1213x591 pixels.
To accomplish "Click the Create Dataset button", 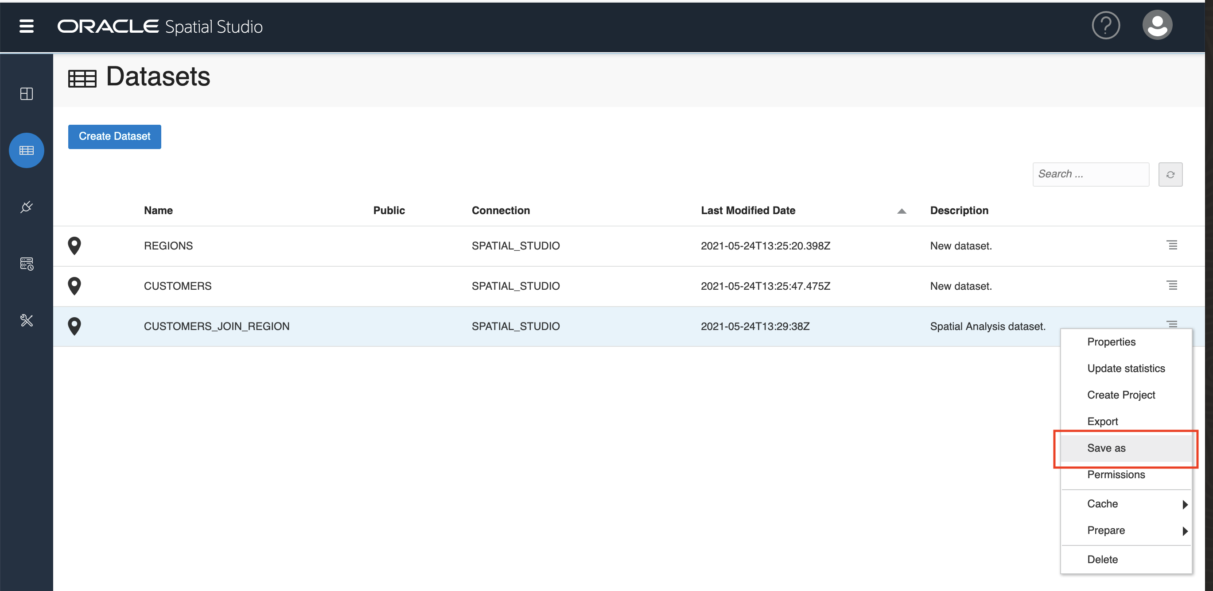I will coord(114,136).
